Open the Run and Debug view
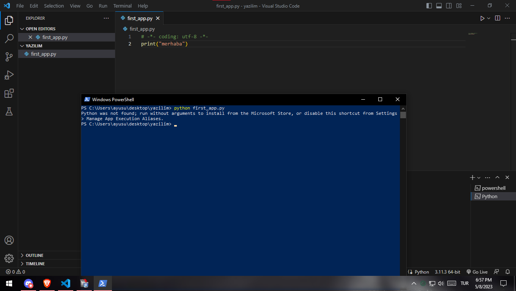 tap(9, 75)
